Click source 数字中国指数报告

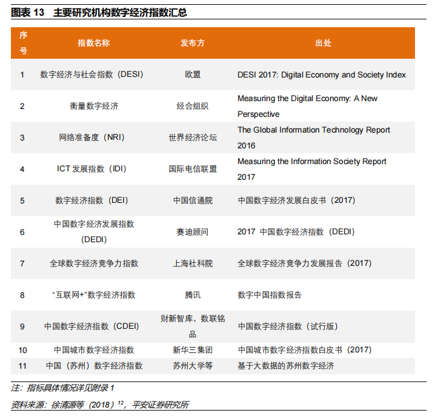coord(270,294)
